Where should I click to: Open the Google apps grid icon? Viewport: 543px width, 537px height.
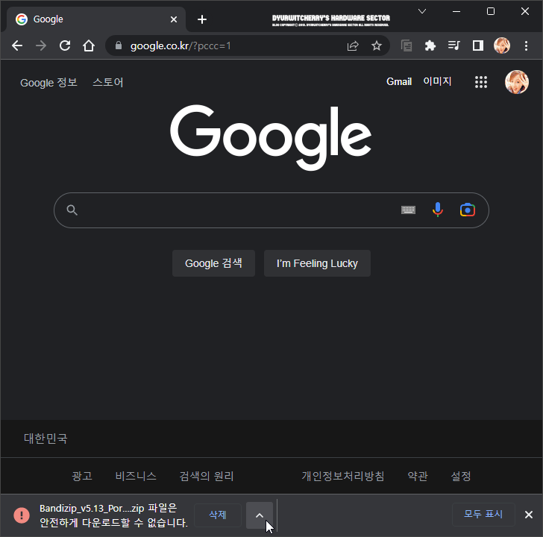481,82
